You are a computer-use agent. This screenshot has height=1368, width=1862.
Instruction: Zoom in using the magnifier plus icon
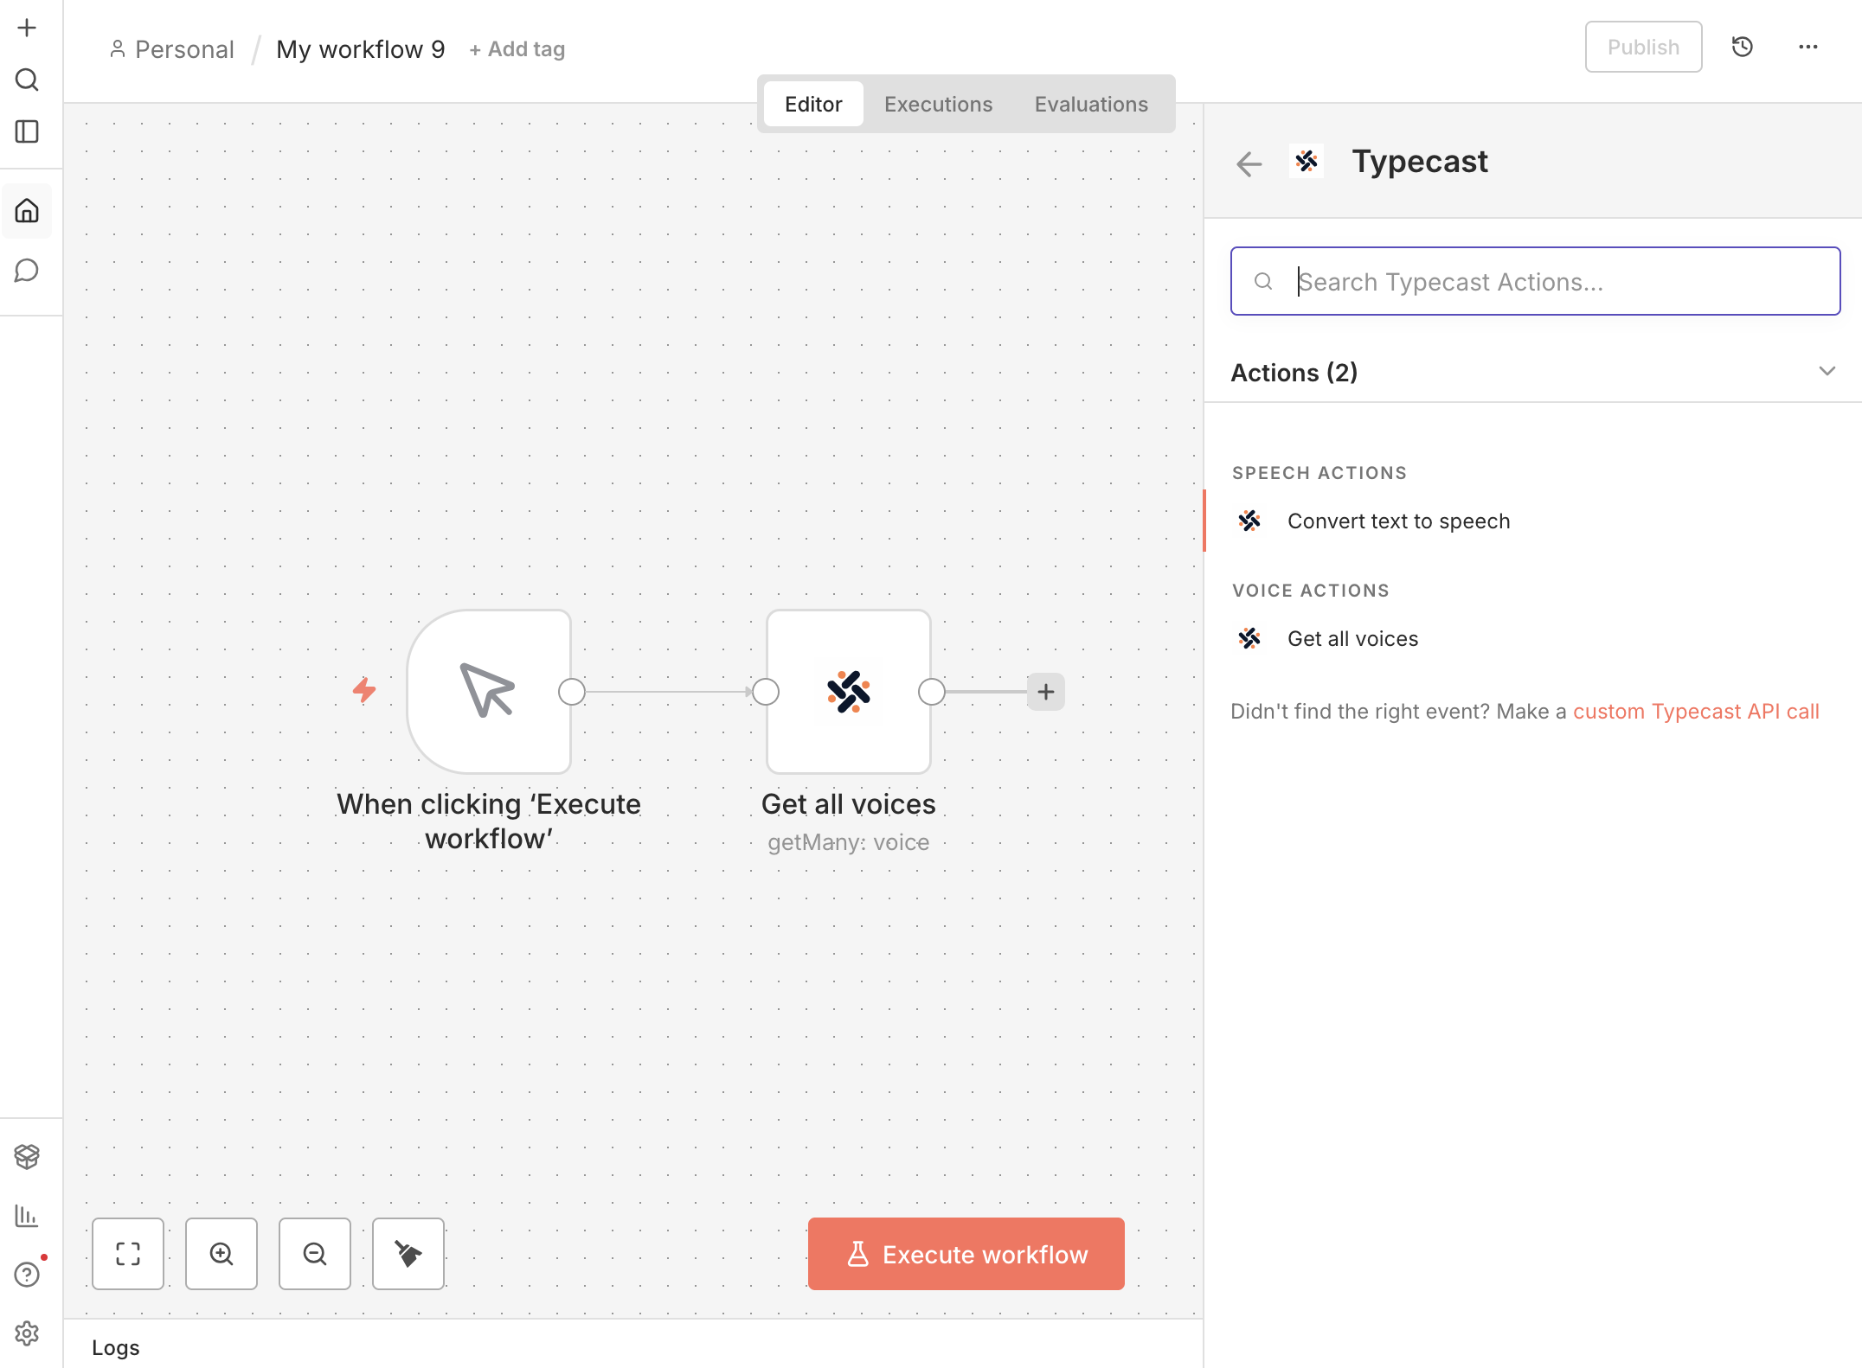(221, 1254)
